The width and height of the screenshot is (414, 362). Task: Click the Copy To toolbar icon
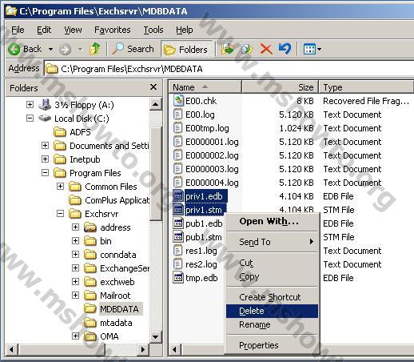(x=247, y=49)
